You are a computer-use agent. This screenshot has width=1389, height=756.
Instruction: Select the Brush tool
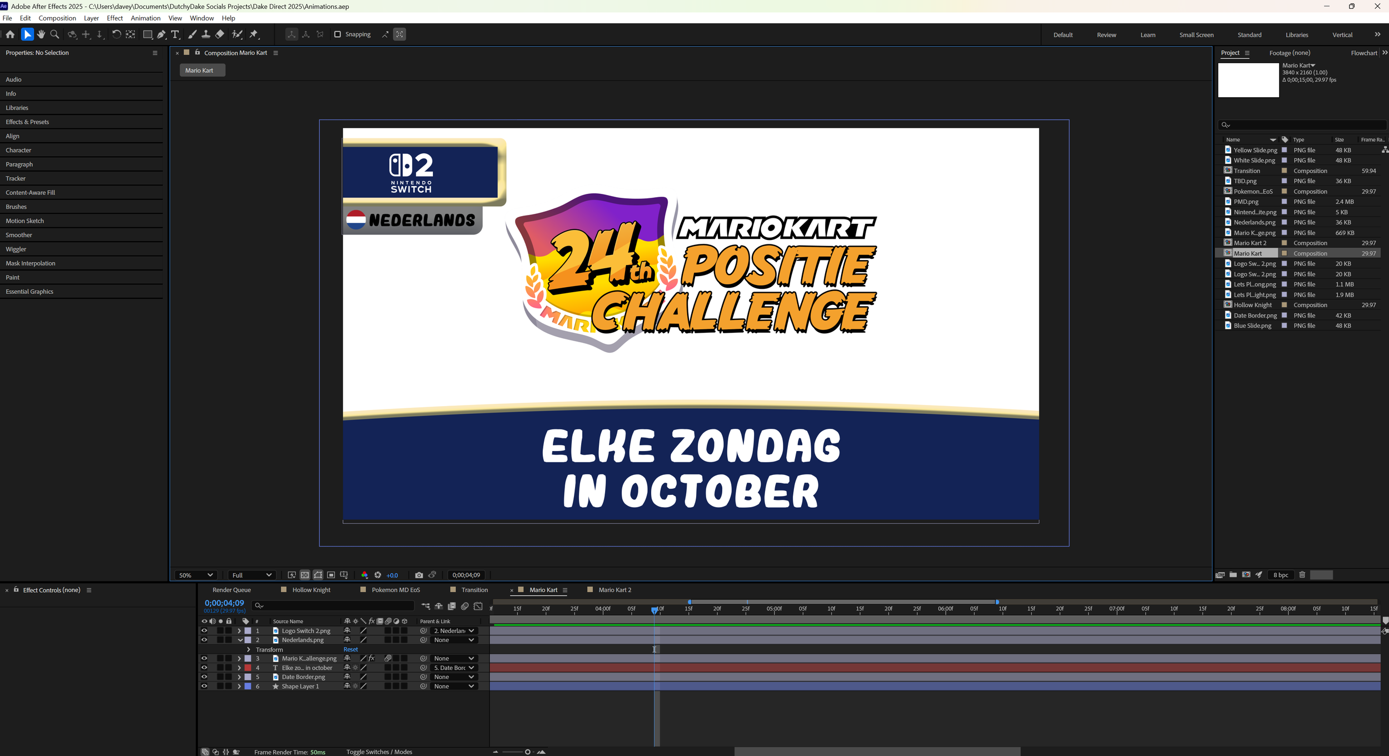pyautogui.click(x=192, y=34)
